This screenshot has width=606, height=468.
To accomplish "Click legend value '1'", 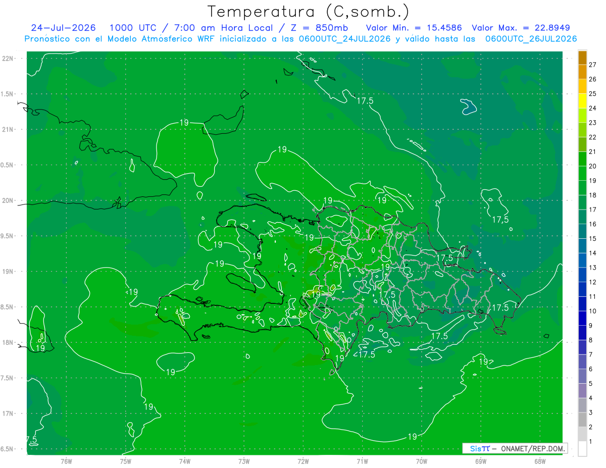I will click(591, 442).
